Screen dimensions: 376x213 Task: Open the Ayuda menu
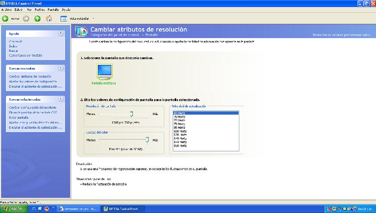[66, 9]
